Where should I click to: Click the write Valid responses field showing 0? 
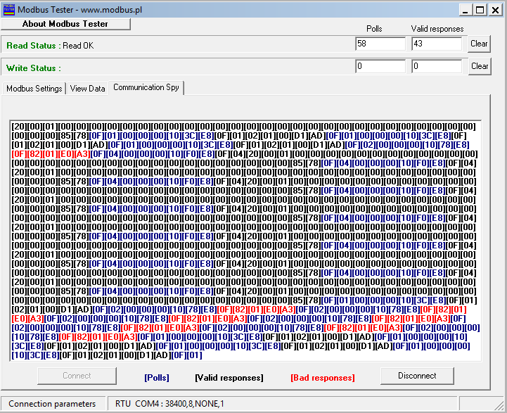[437, 66]
